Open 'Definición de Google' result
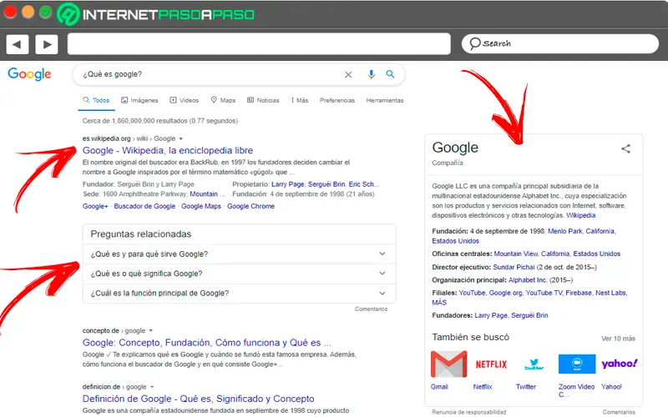Image resolution: width=668 pixels, height=417 pixels. point(198,399)
